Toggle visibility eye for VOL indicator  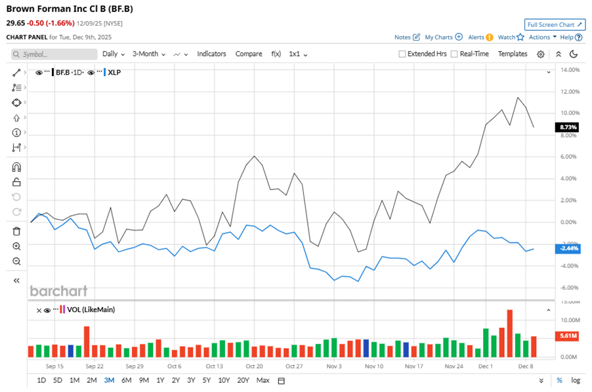pos(47,310)
